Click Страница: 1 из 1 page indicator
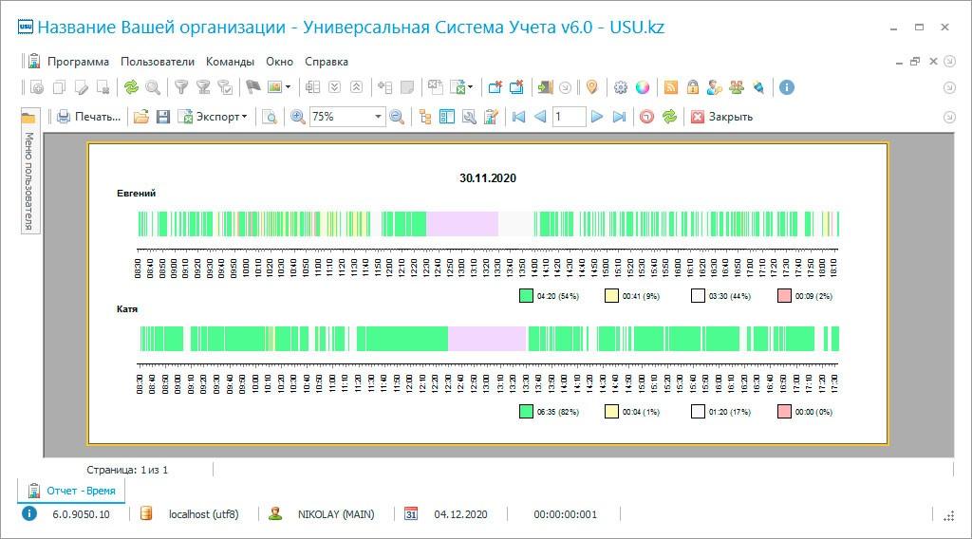 click(x=127, y=471)
